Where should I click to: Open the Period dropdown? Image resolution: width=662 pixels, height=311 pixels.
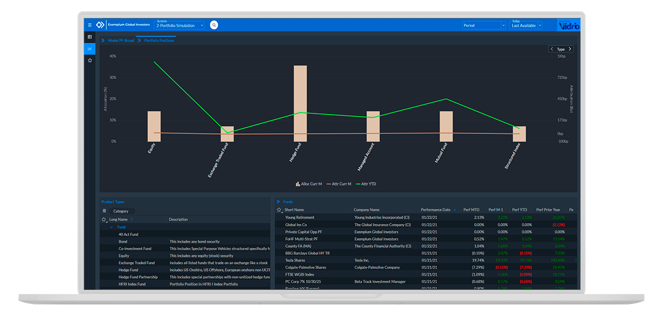pos(484,25)
